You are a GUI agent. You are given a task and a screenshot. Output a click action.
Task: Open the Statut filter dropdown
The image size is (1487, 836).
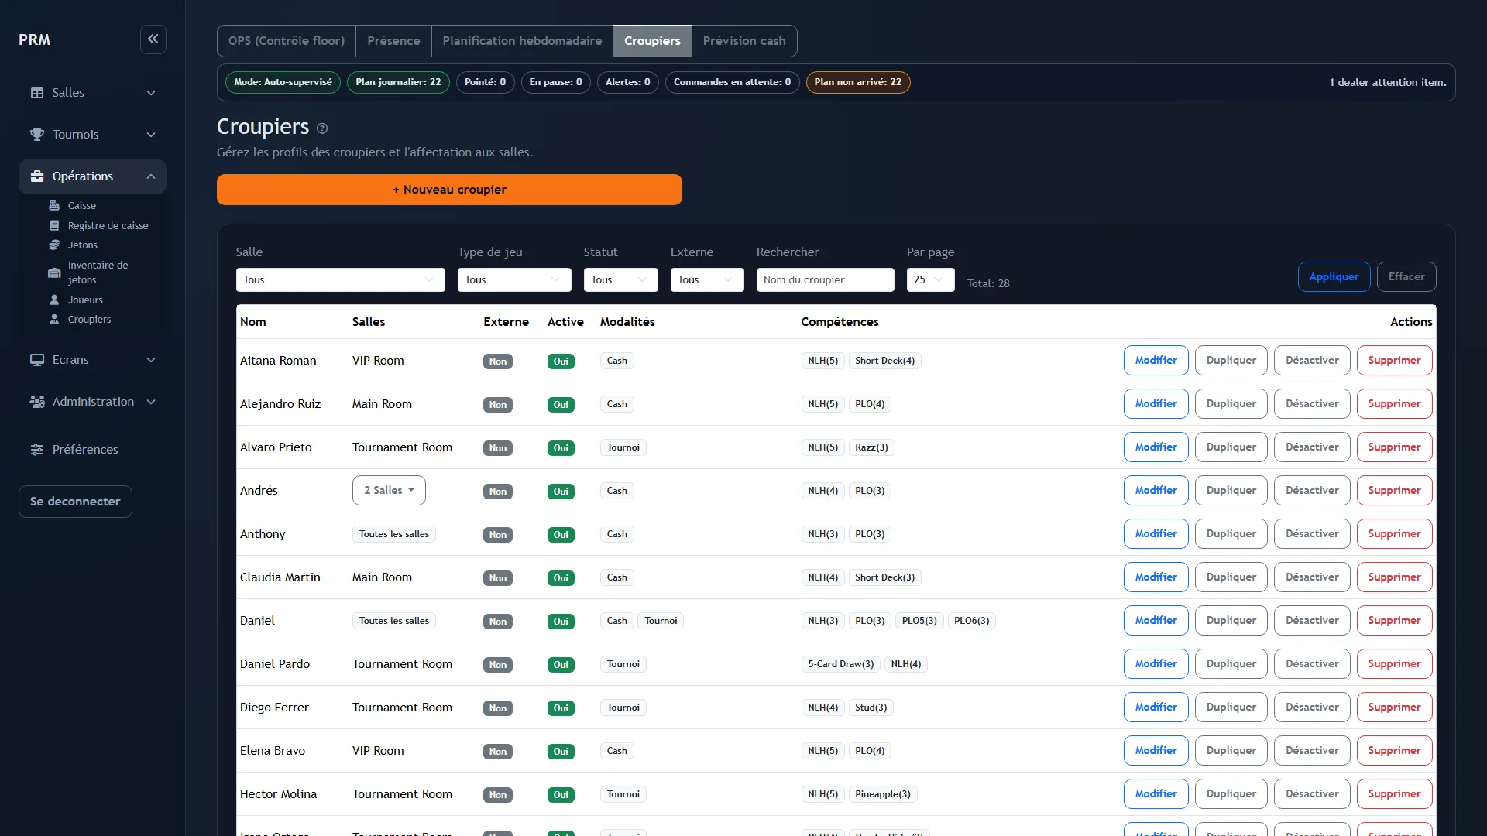(x=621, y=279)
